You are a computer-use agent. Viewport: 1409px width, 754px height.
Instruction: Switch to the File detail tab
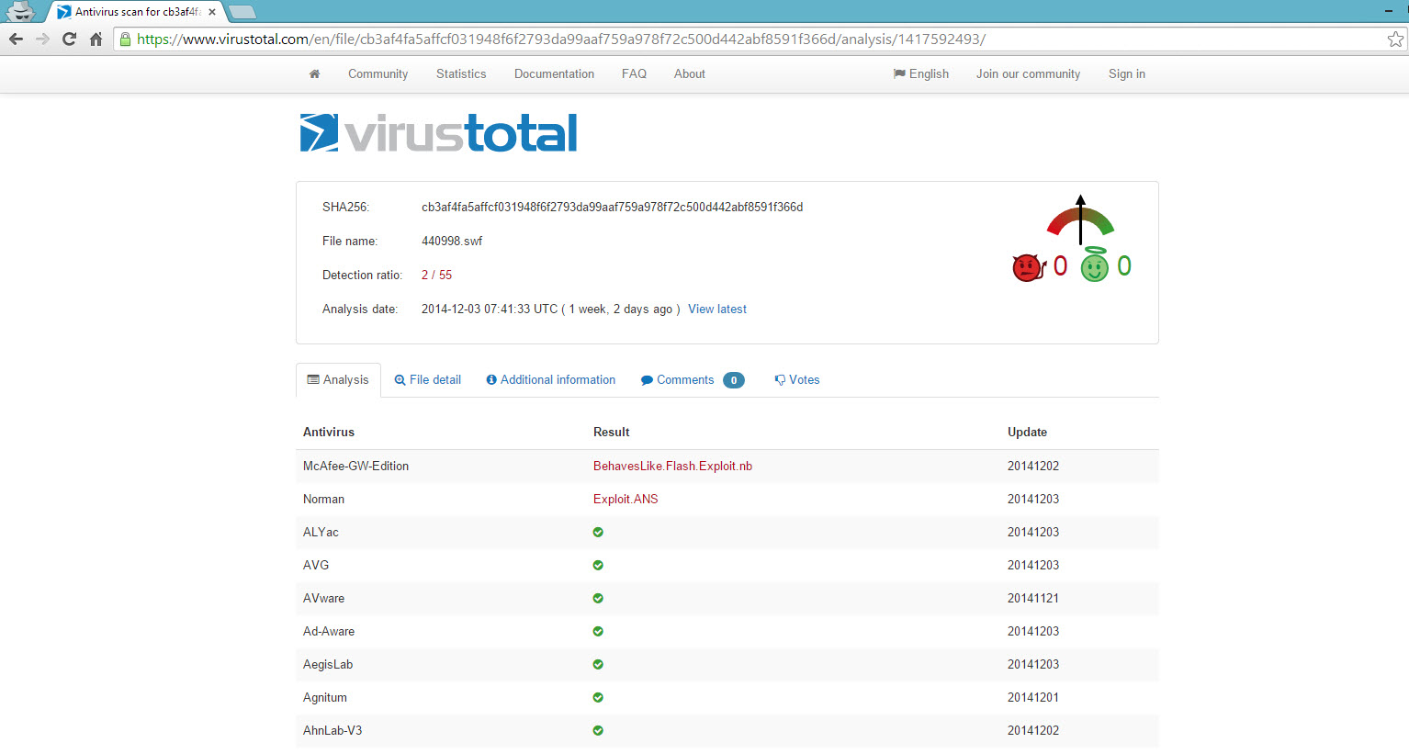tap(427, 379)
